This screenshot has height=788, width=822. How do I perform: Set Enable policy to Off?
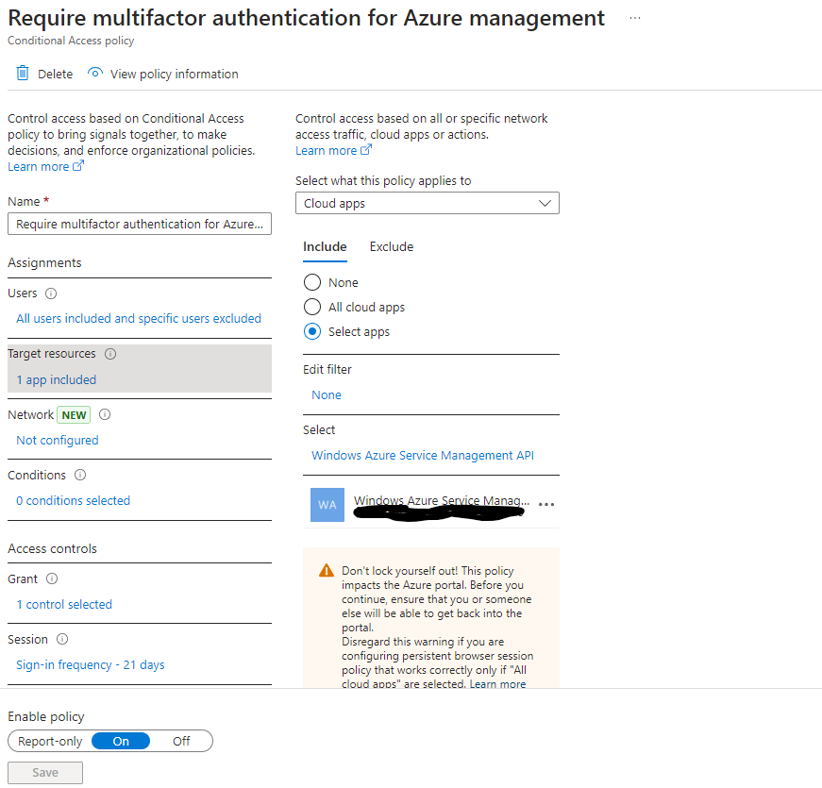(x=180, y=741)
